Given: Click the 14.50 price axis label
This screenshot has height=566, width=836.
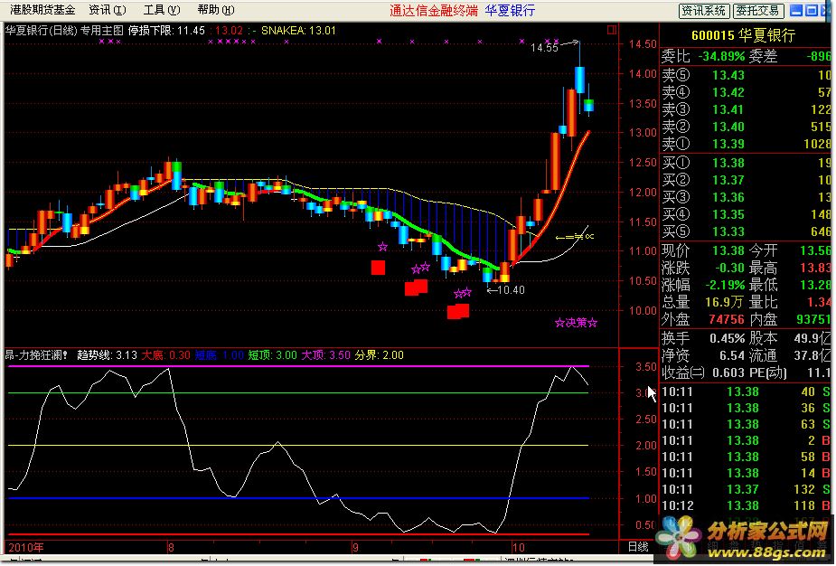Looking at the screenshot, I should [x=643, y=44].
